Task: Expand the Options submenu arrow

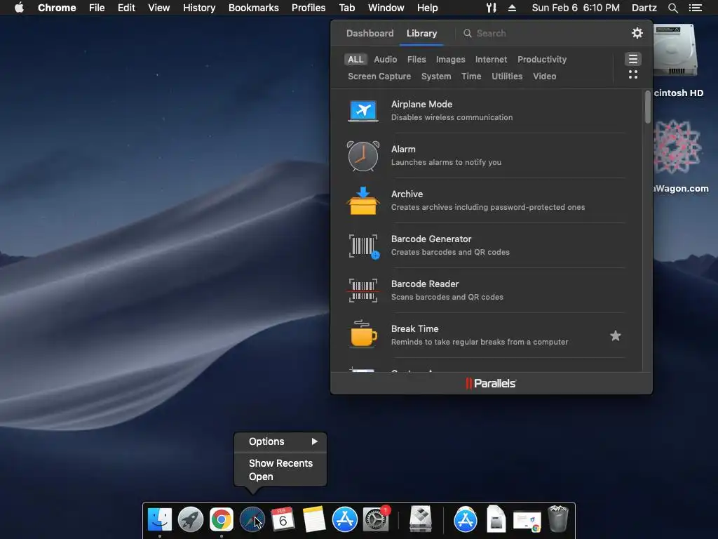Action: (x=315, y=441)
